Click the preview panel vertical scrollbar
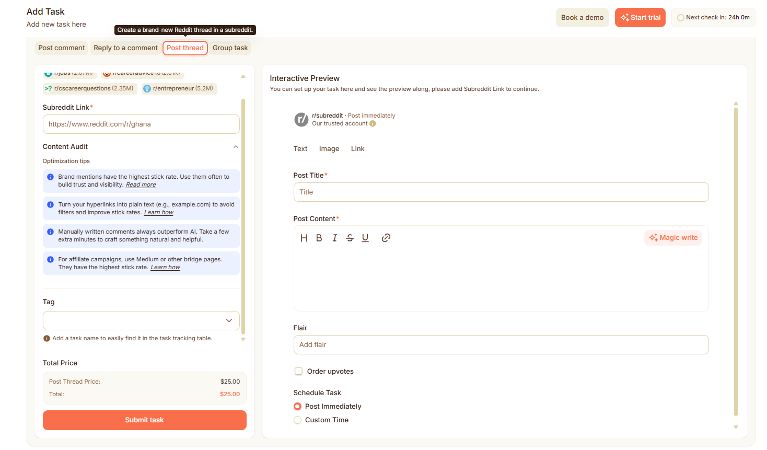 736,261
